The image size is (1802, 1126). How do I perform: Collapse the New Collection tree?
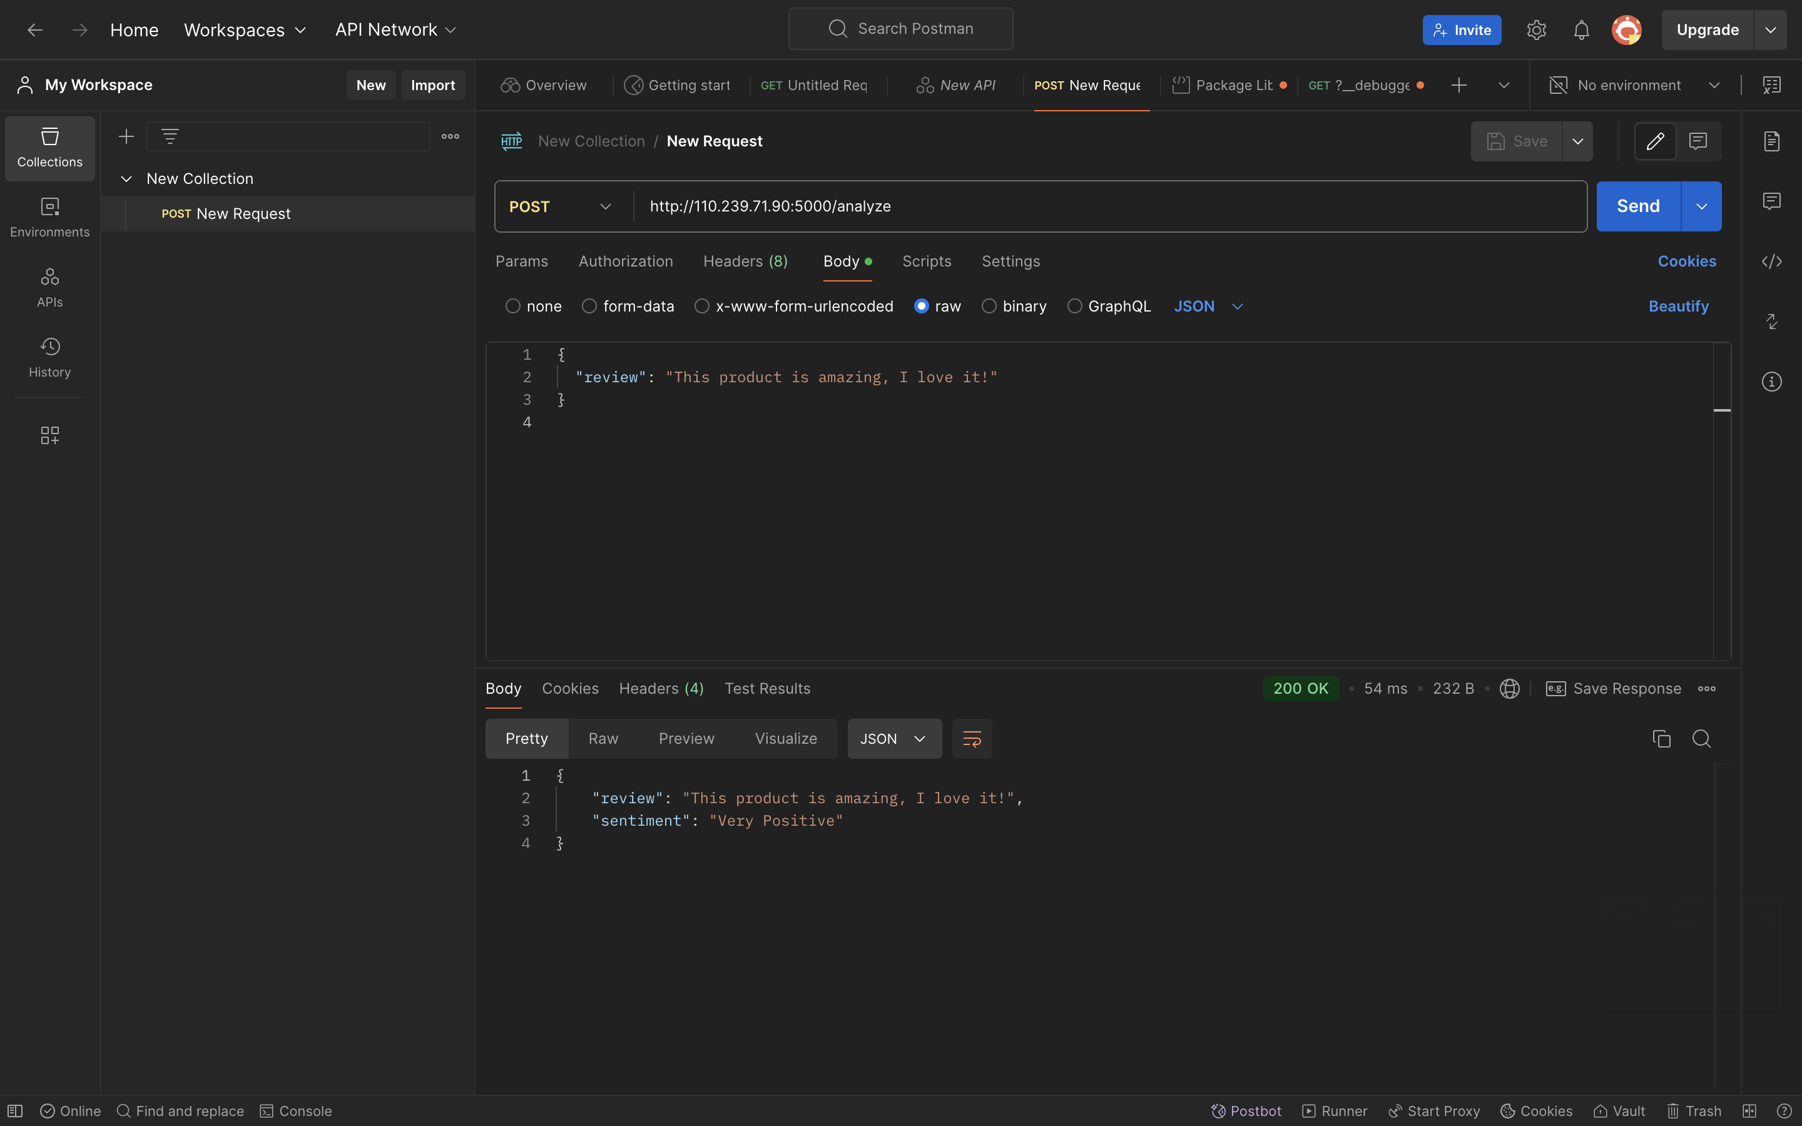[126, 179]
